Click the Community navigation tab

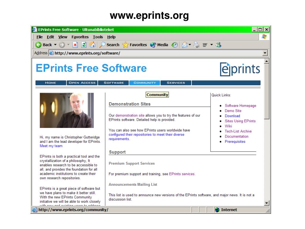click(145, 83)
